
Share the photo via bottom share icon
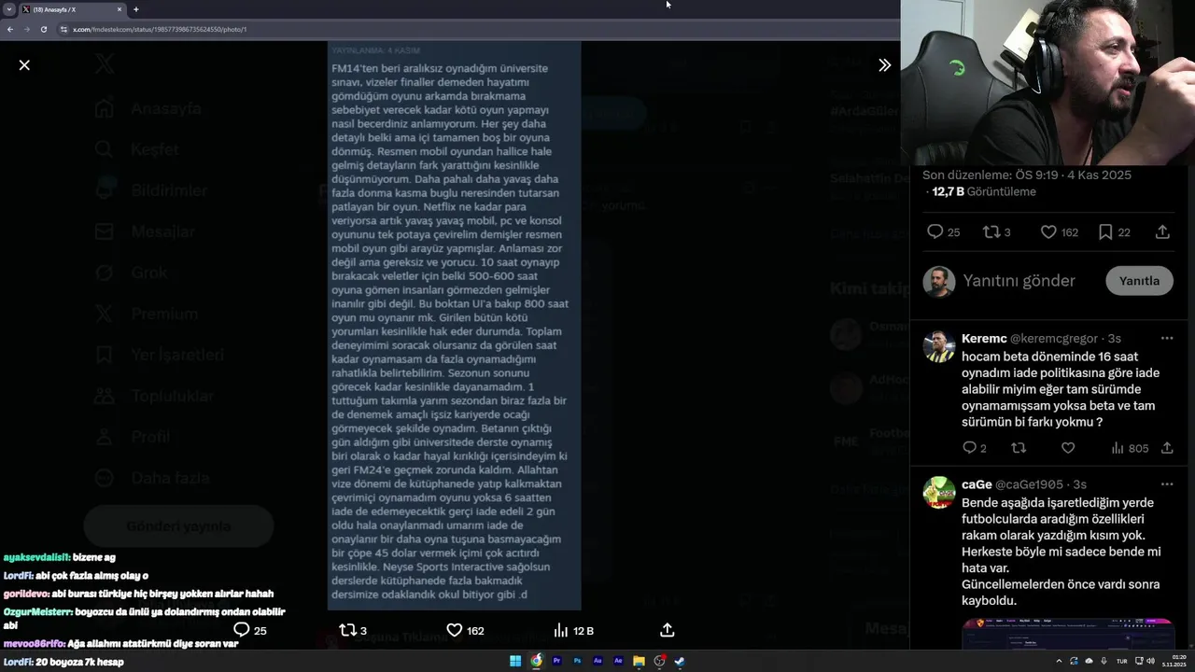pos(668,630)
